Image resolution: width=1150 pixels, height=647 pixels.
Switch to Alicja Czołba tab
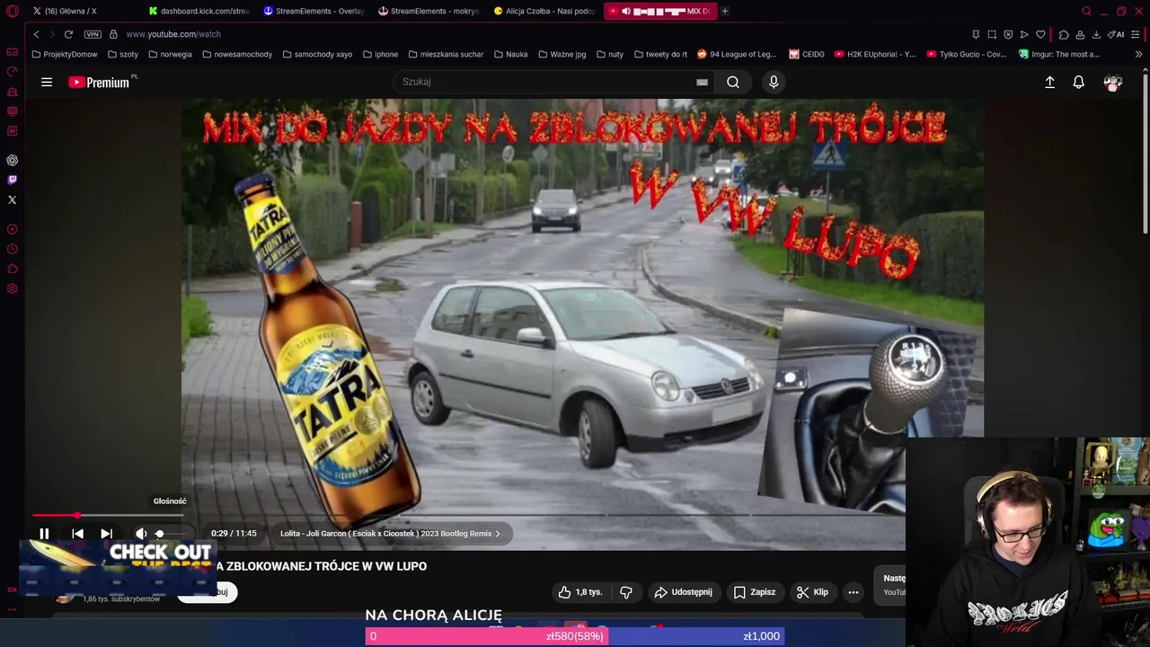coord(544,11)
